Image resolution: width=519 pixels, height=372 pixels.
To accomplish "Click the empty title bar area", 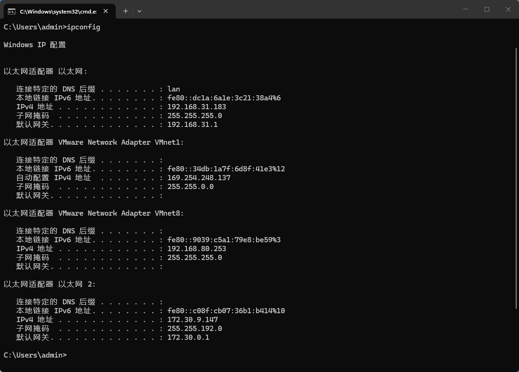I will [303, 9].
